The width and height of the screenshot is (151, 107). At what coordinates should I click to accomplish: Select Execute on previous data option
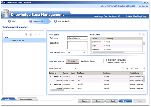pos(107,60)
